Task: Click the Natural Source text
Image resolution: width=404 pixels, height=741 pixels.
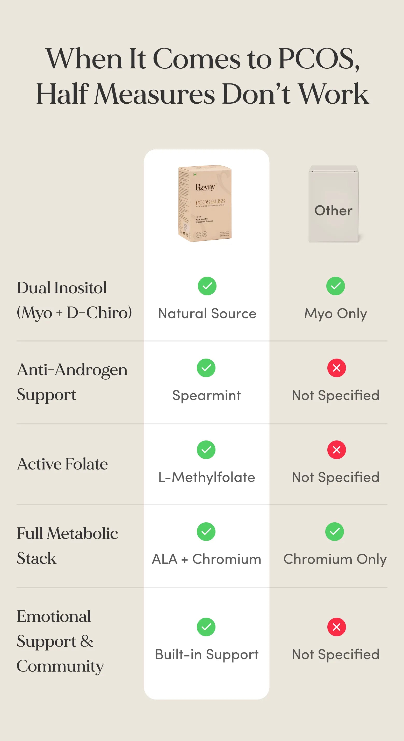Action: [x=207, y=313]
